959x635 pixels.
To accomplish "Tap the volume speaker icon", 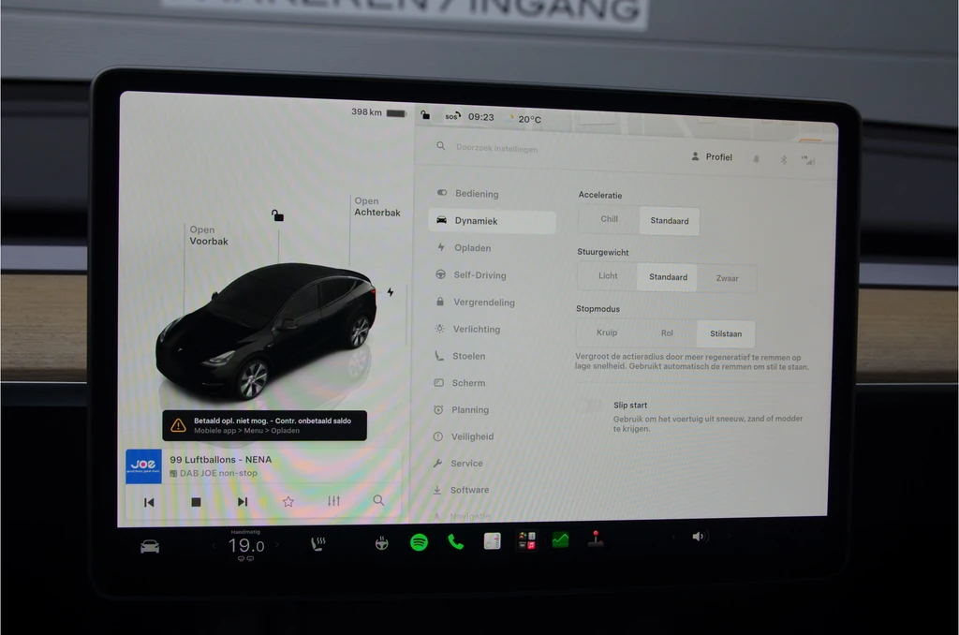I will [x=699, y=537].
